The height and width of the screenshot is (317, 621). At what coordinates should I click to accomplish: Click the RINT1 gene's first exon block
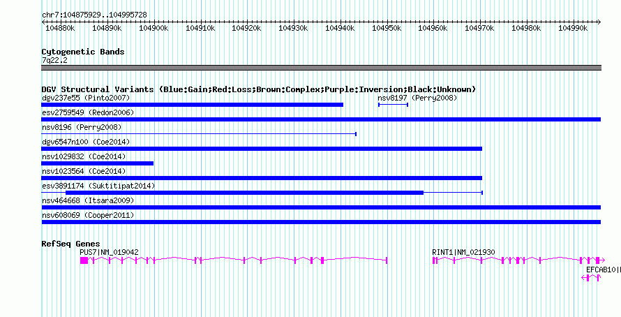pyautogui.click(x=435, y=260)
